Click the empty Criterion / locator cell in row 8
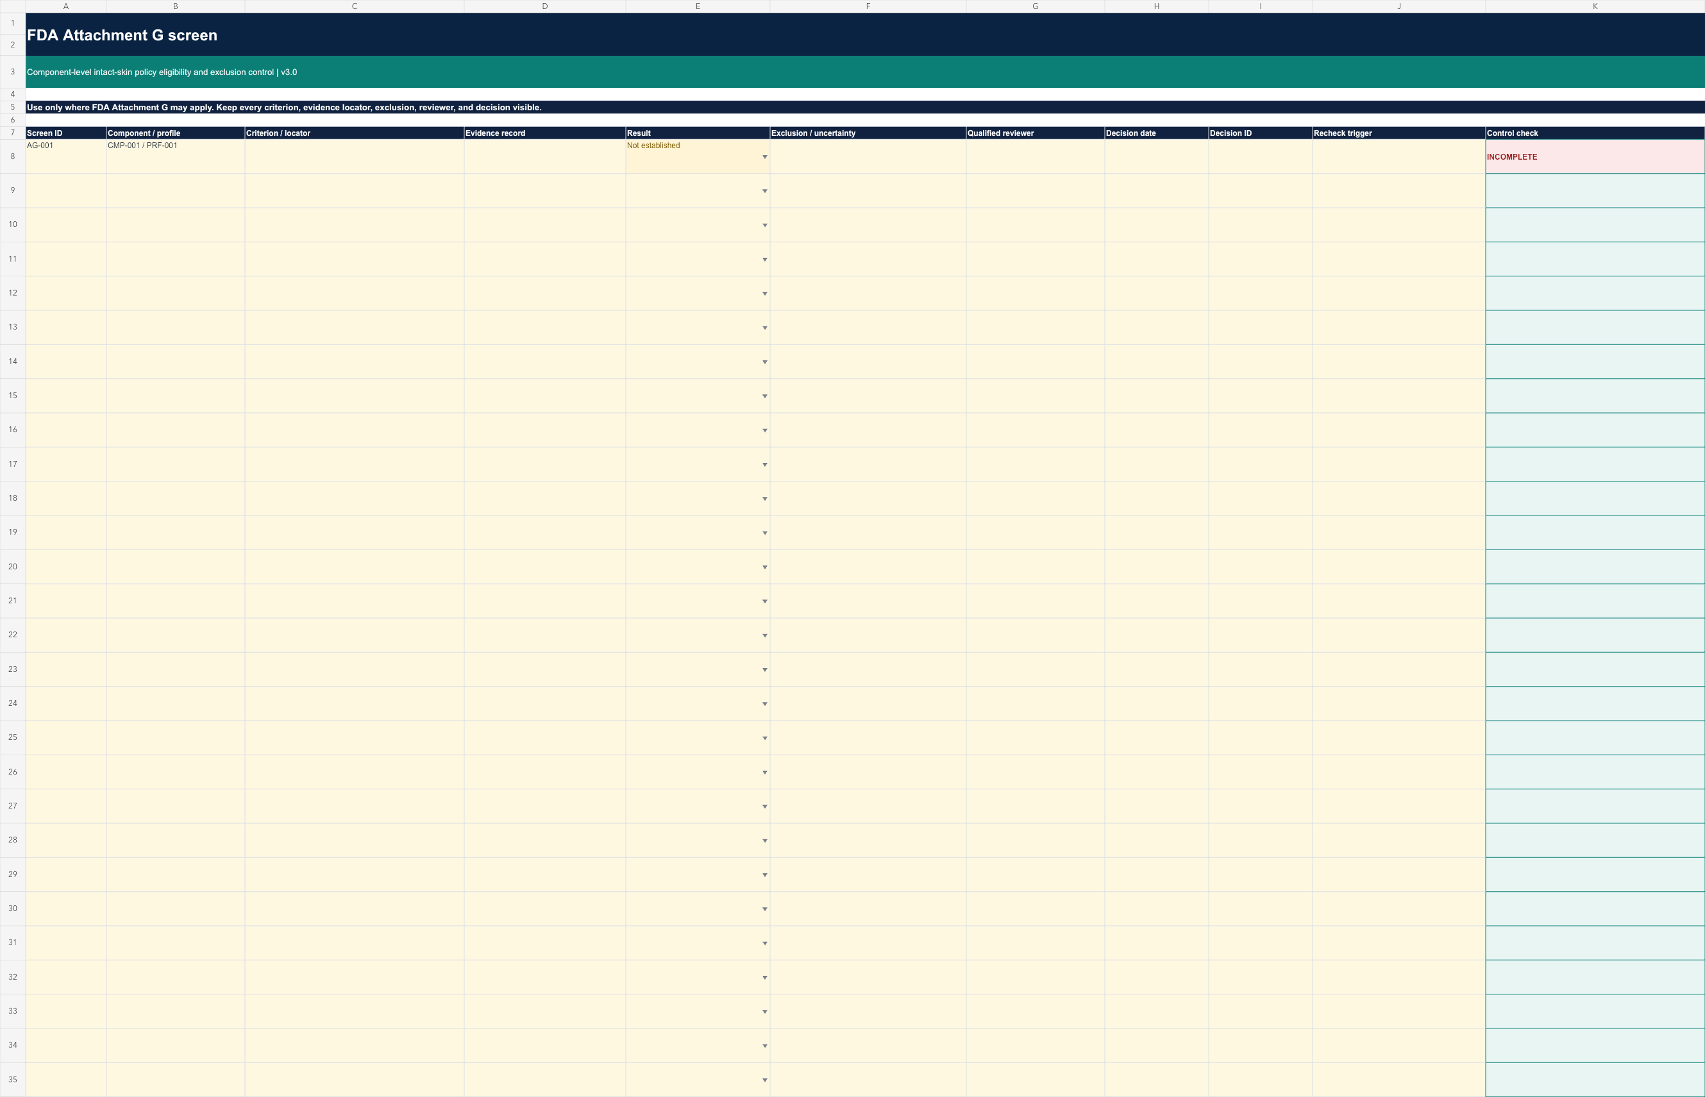Viewport: 1705px width, 1097px height. (354, 156)
